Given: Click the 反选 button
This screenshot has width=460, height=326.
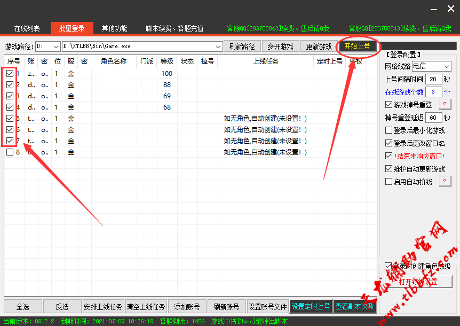Looking at the screenshot, I should click(62, 307).
